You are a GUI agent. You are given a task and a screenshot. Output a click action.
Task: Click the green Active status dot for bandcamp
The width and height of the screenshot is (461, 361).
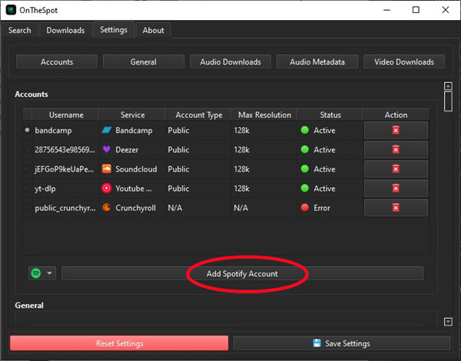(305, 130)
